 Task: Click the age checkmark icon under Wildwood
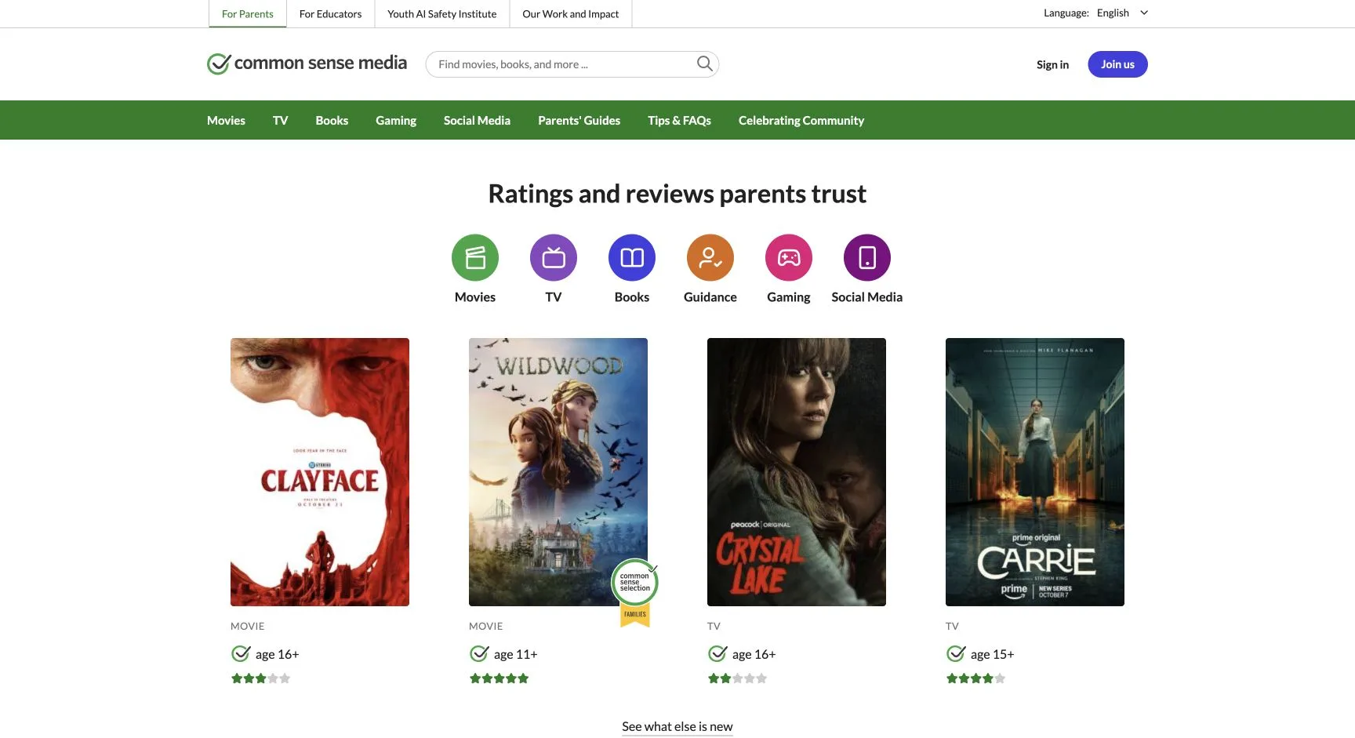(479, 653)
